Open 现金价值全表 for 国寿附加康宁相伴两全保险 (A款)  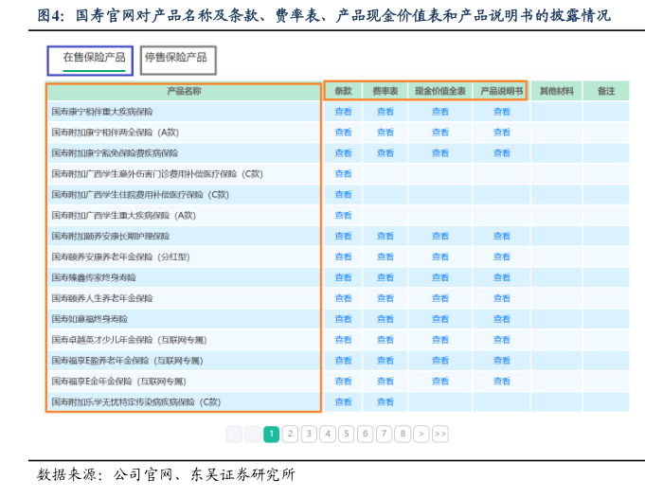(440, 133)
